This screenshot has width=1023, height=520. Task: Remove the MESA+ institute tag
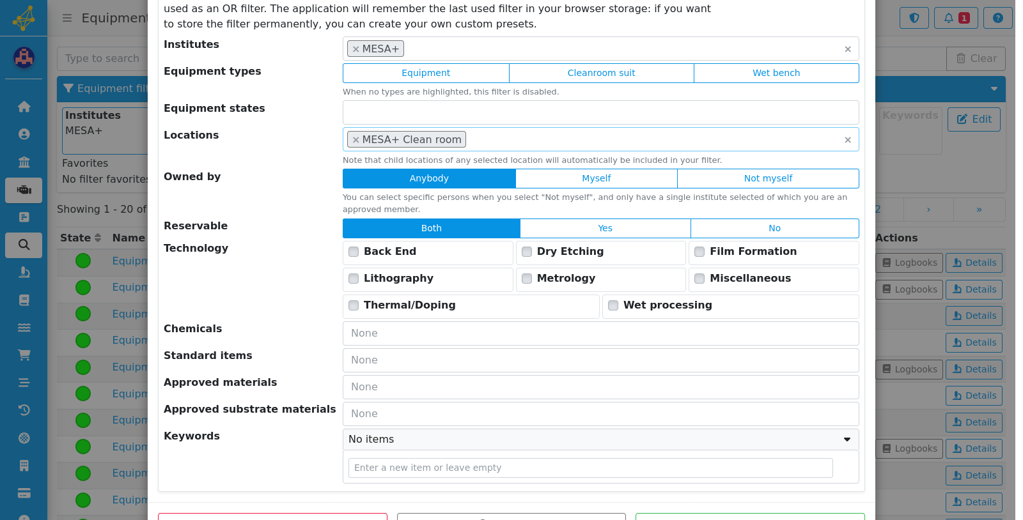tap(356, 49)
